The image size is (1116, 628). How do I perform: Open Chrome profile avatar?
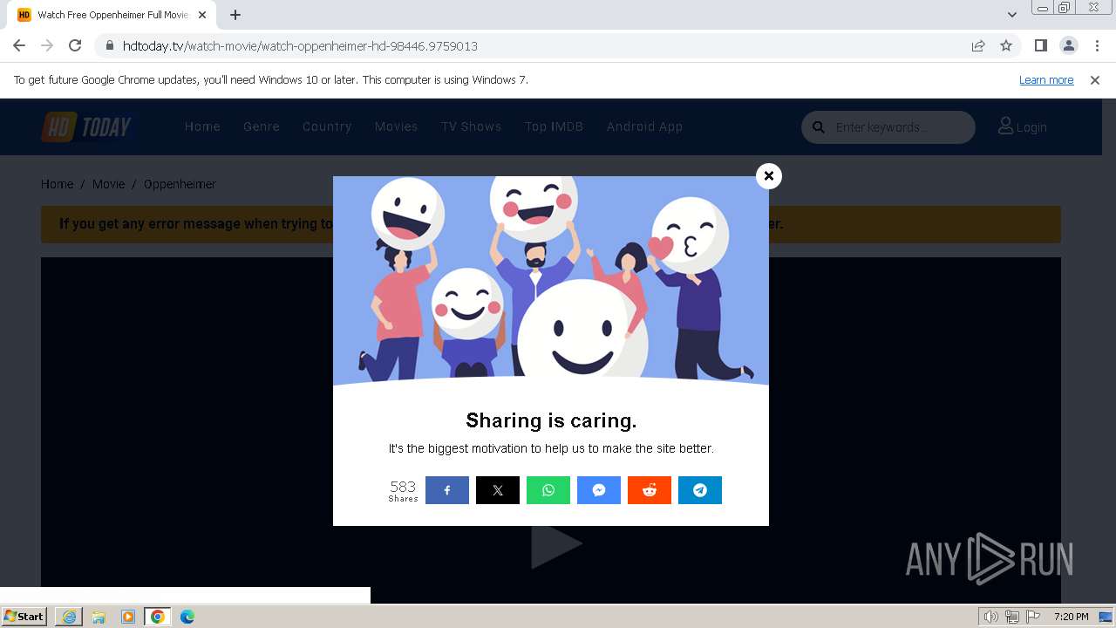point(1068,45)
